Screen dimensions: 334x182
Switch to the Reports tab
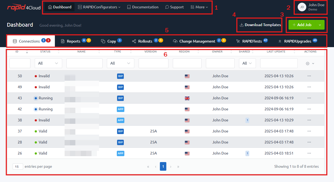[x=76, y=41]
